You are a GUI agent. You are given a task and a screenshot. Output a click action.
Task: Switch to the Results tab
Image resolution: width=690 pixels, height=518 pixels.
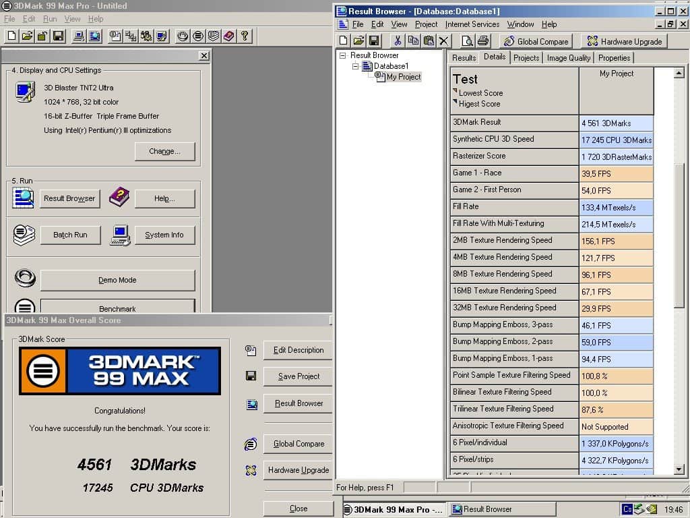click(x=464, y=58)
